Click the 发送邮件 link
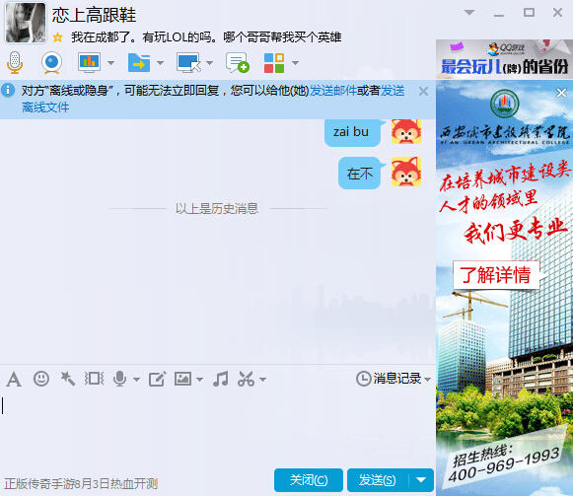This screenshot has height=496, width=573. point(333,91)
